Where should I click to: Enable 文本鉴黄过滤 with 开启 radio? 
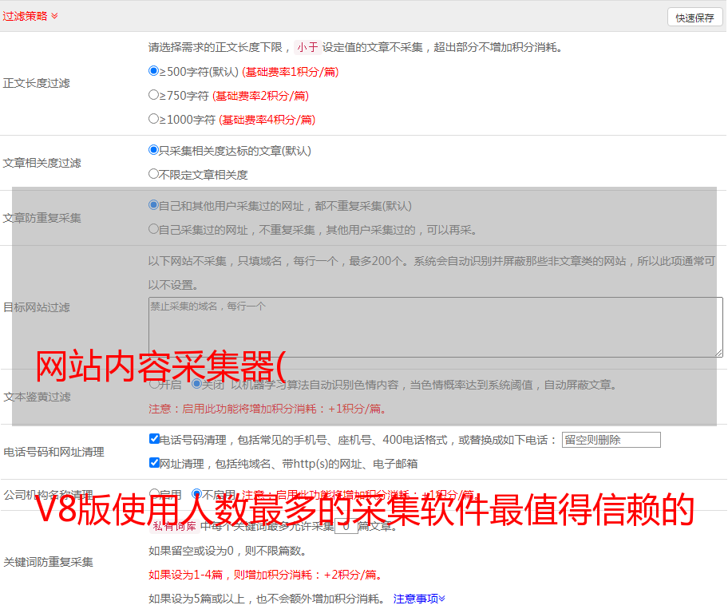pyautogui.click(x=154, y=384)
